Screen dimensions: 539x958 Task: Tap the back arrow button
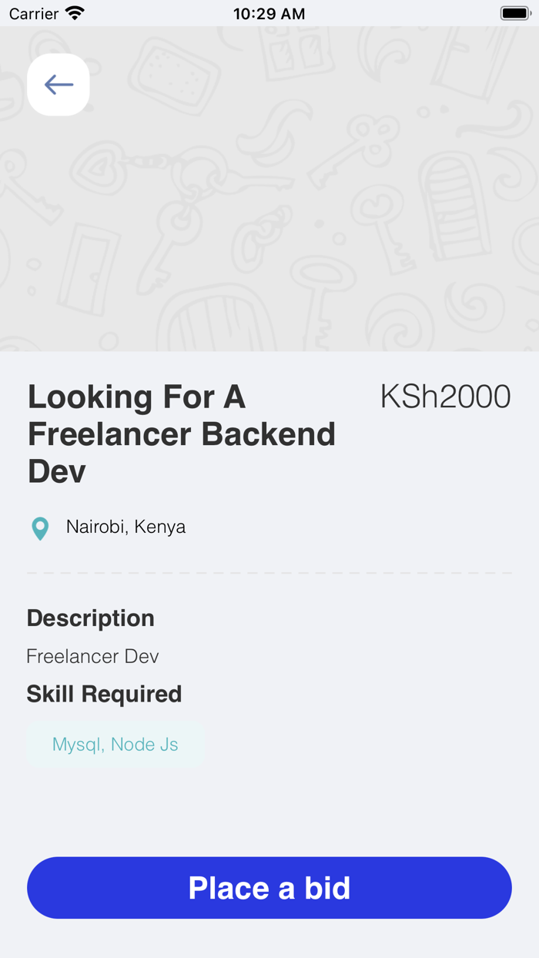59,85
